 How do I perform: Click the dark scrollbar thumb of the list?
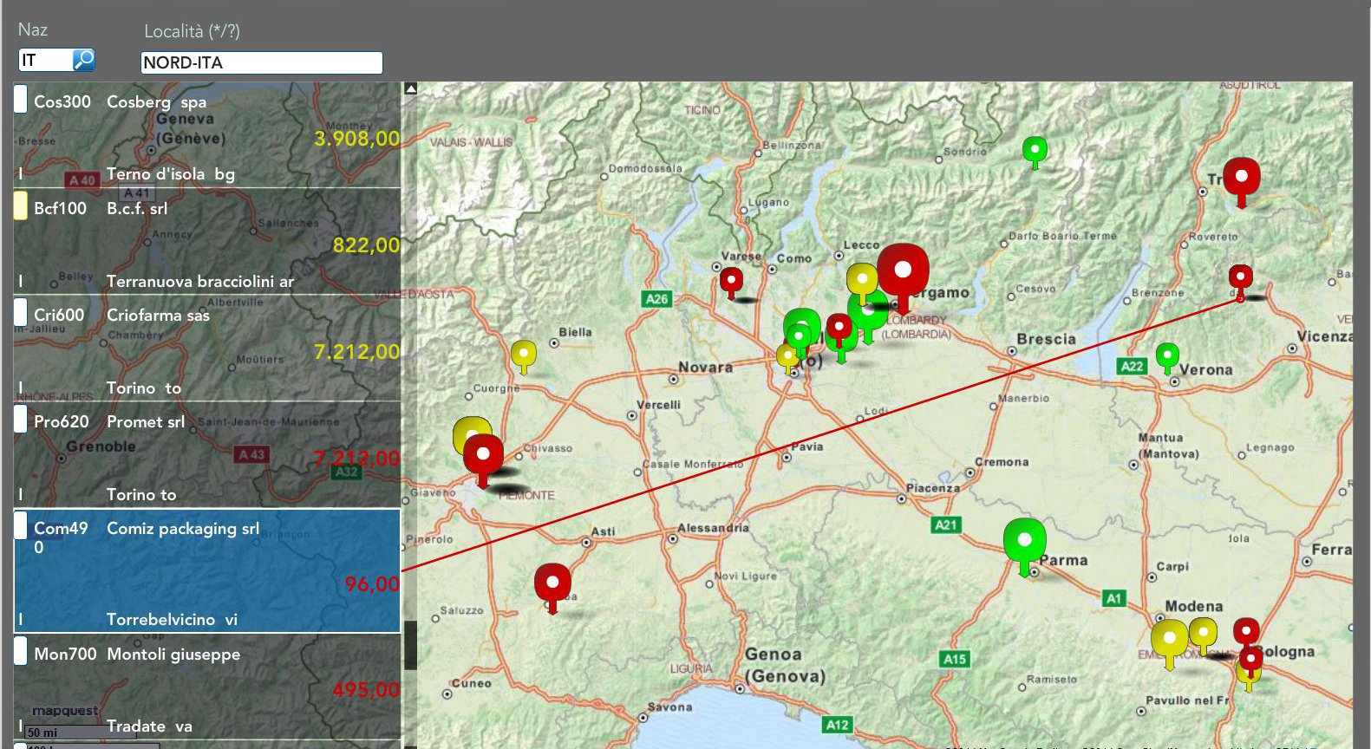click(411, 645)
